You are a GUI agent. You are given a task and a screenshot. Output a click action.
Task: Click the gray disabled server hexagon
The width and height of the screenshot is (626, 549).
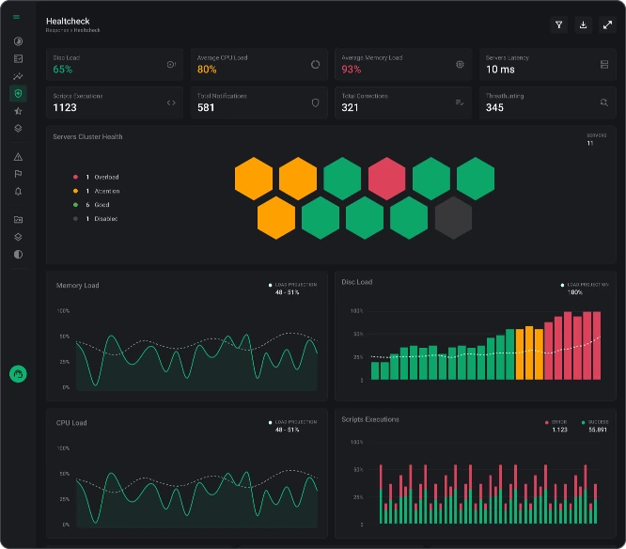pos(453,217)
